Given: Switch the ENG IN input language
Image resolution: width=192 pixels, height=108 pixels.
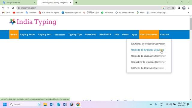Looking at the screenshot, I should click(161, 104).
